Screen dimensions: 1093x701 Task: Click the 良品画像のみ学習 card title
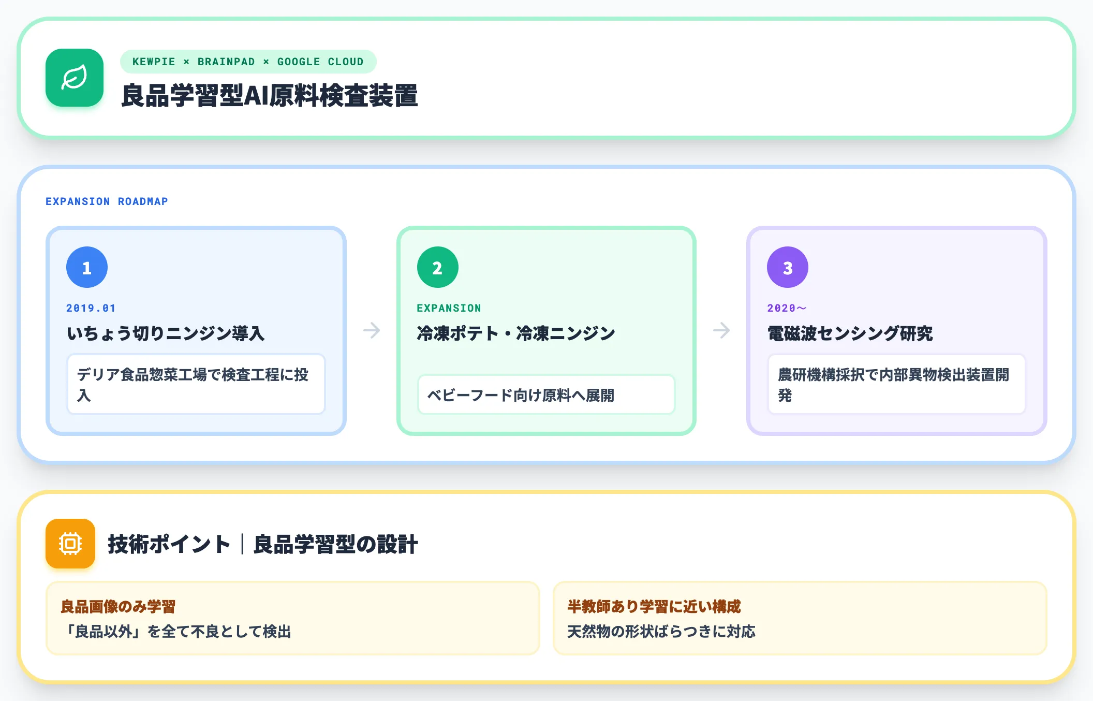[x=118, y=606]
